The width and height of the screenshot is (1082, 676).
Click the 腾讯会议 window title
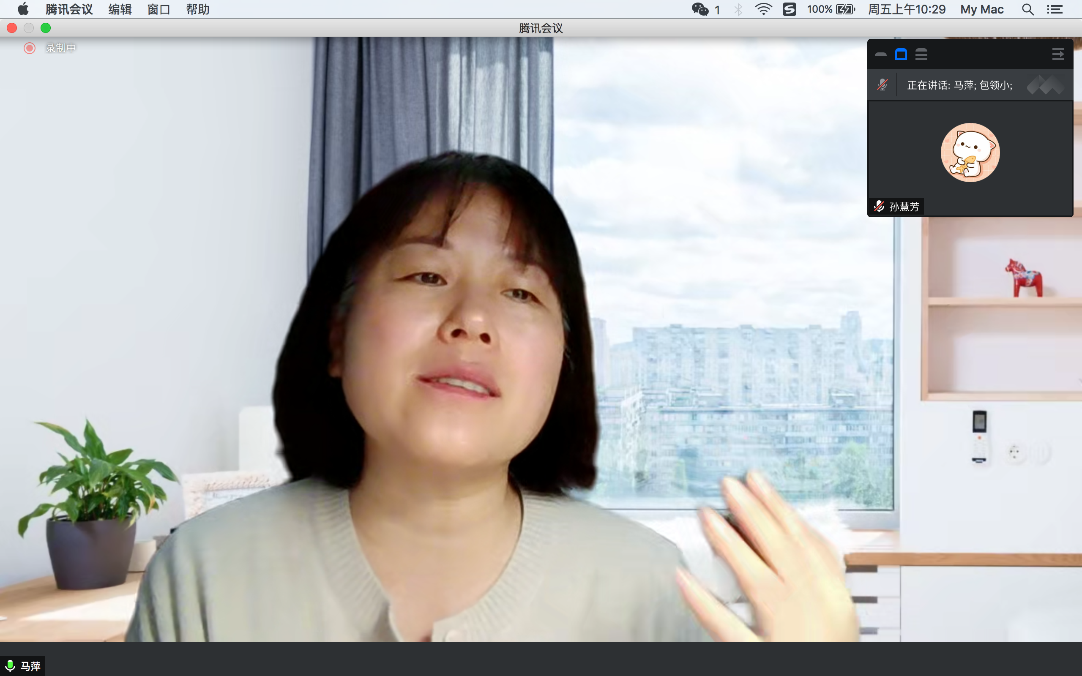point(541,28)
